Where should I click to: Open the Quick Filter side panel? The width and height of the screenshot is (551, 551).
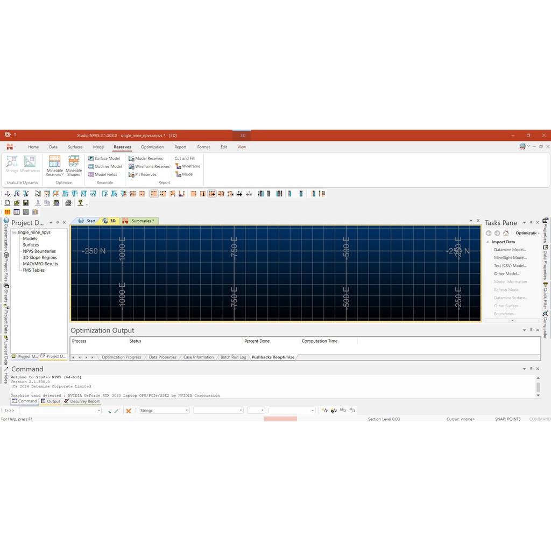click(546, 295)
